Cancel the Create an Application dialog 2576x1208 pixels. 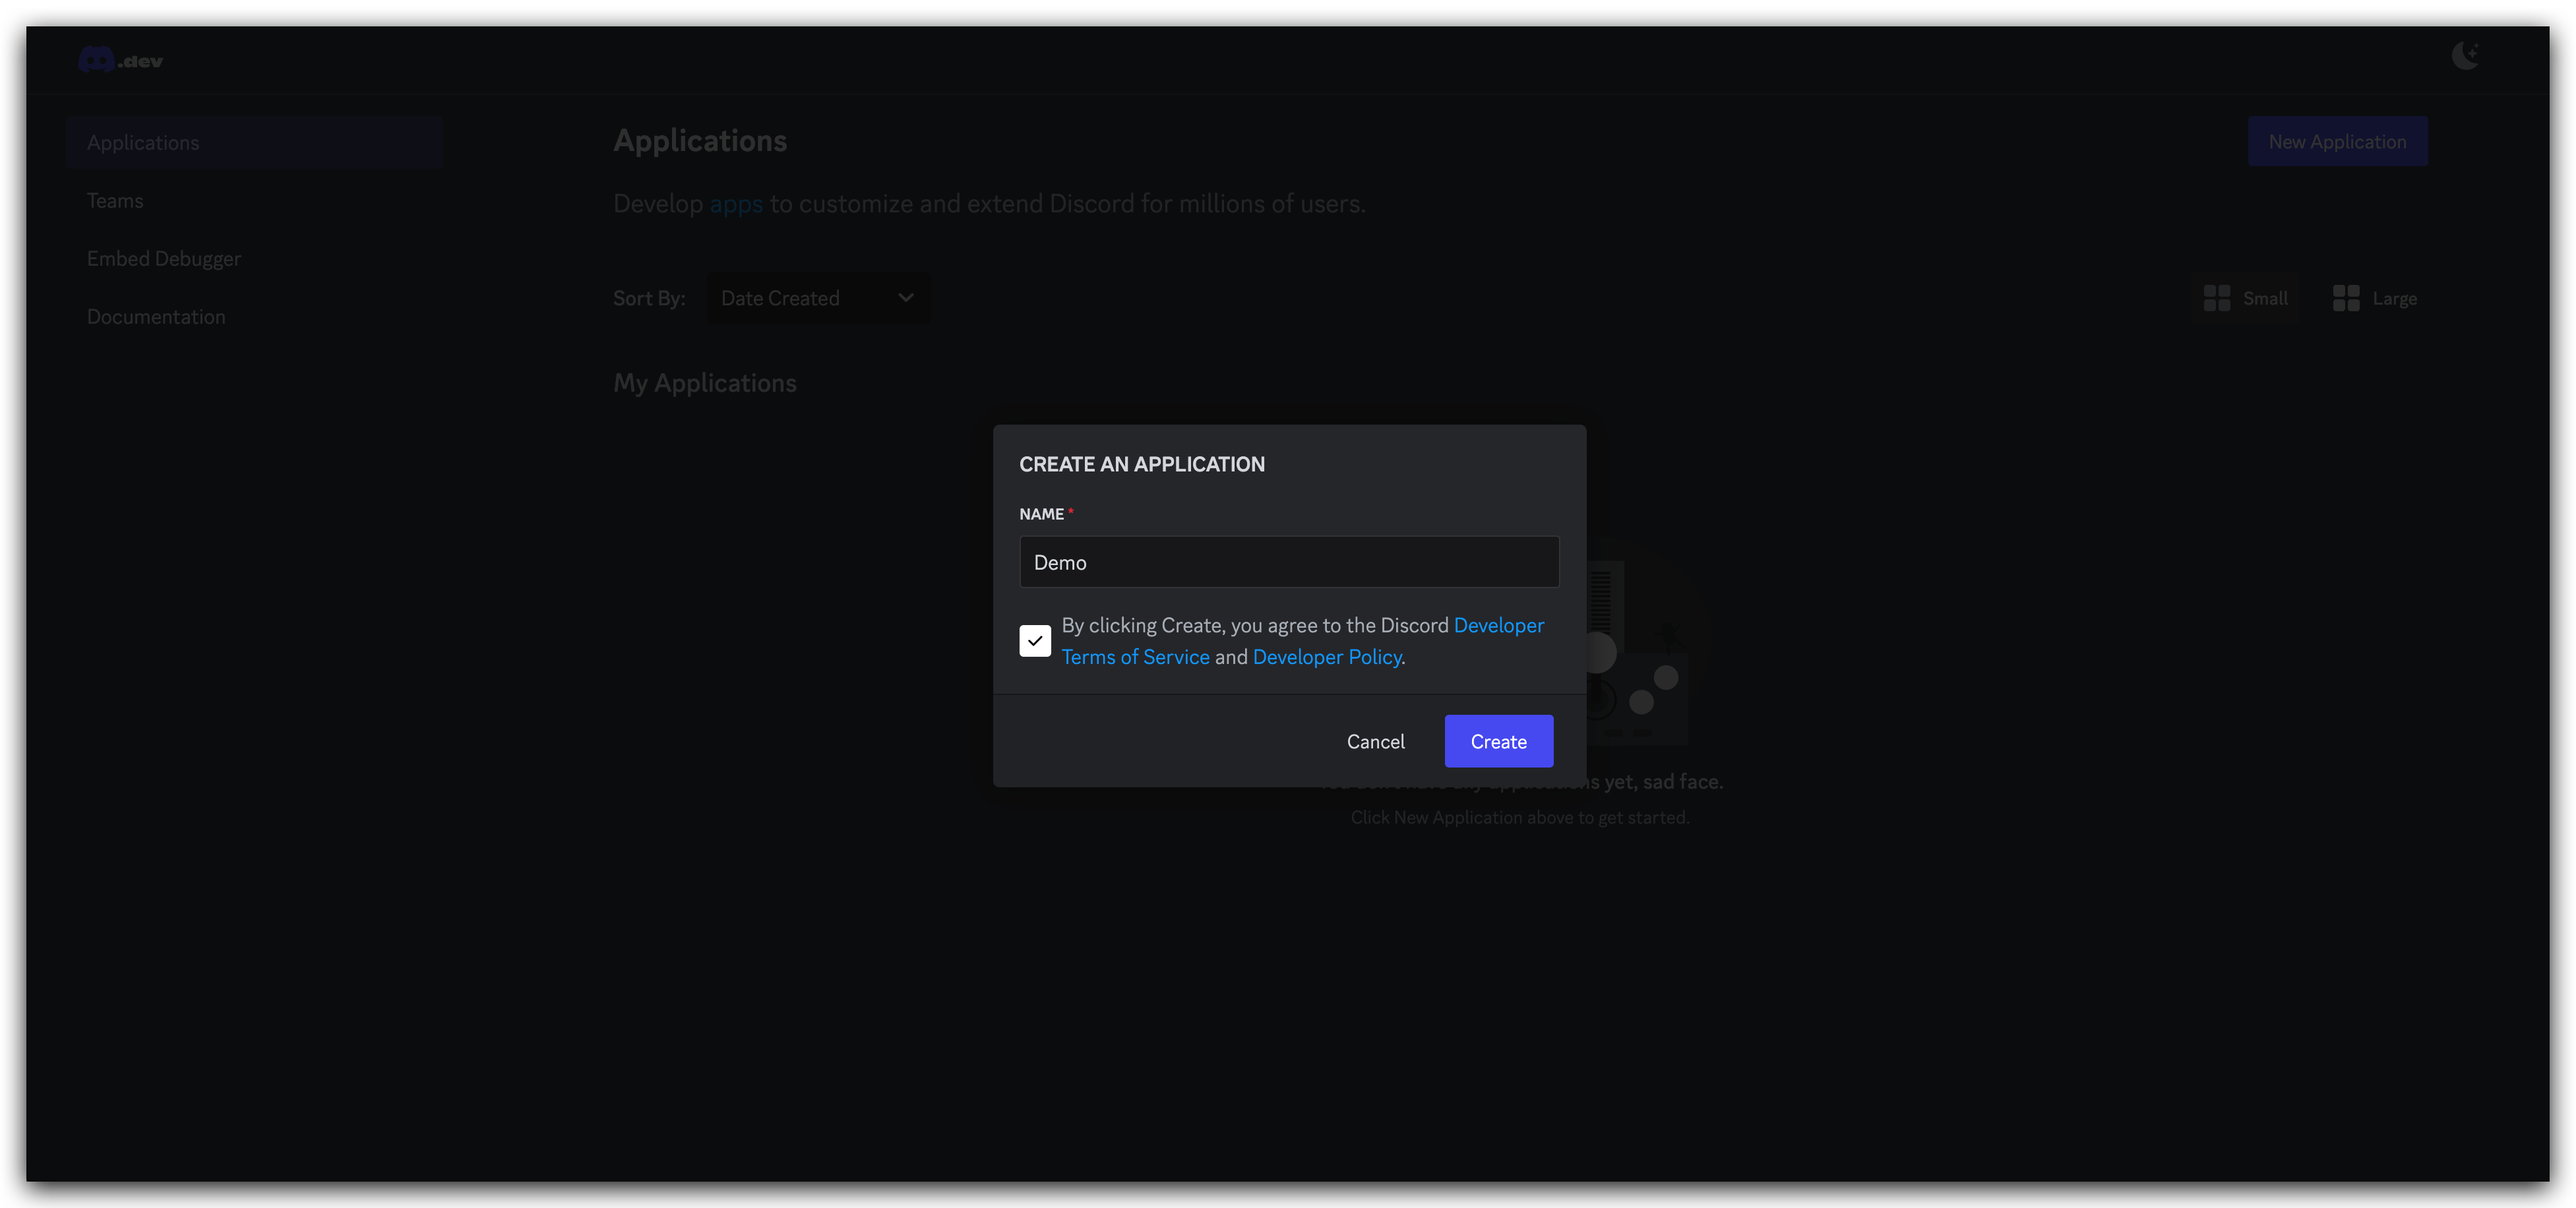click(x=1375, y=741)
